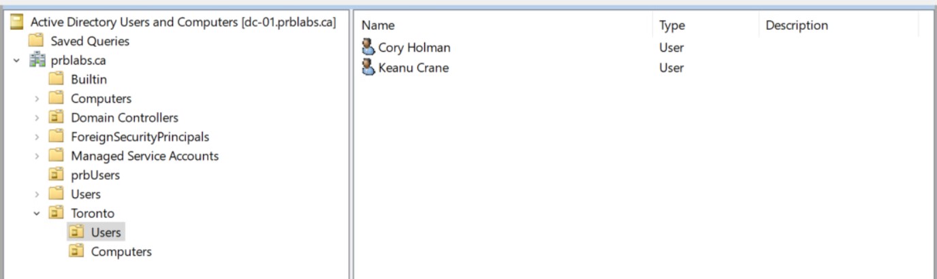Click the Domain Controllers OU icon
Screen dimensions: 937x279
click(x=57, y=118)
